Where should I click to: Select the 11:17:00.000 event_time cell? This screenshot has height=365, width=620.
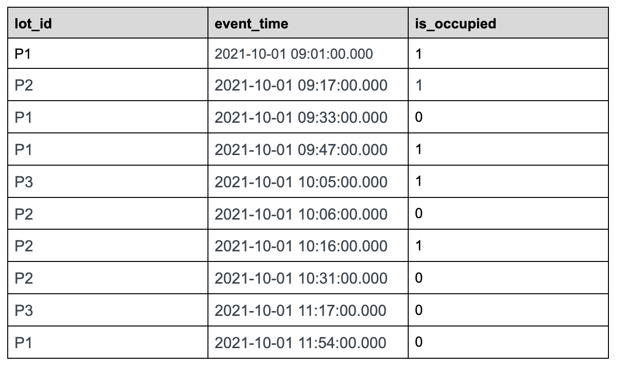[300, 311]
